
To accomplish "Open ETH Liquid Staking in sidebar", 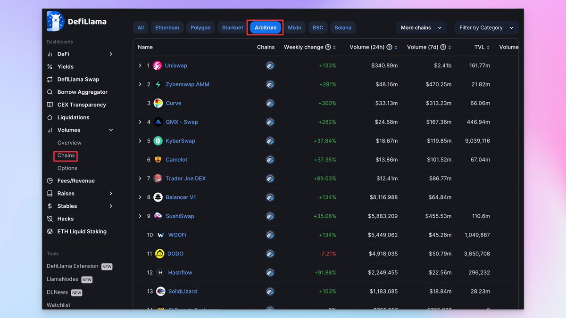I will [82, 232].
